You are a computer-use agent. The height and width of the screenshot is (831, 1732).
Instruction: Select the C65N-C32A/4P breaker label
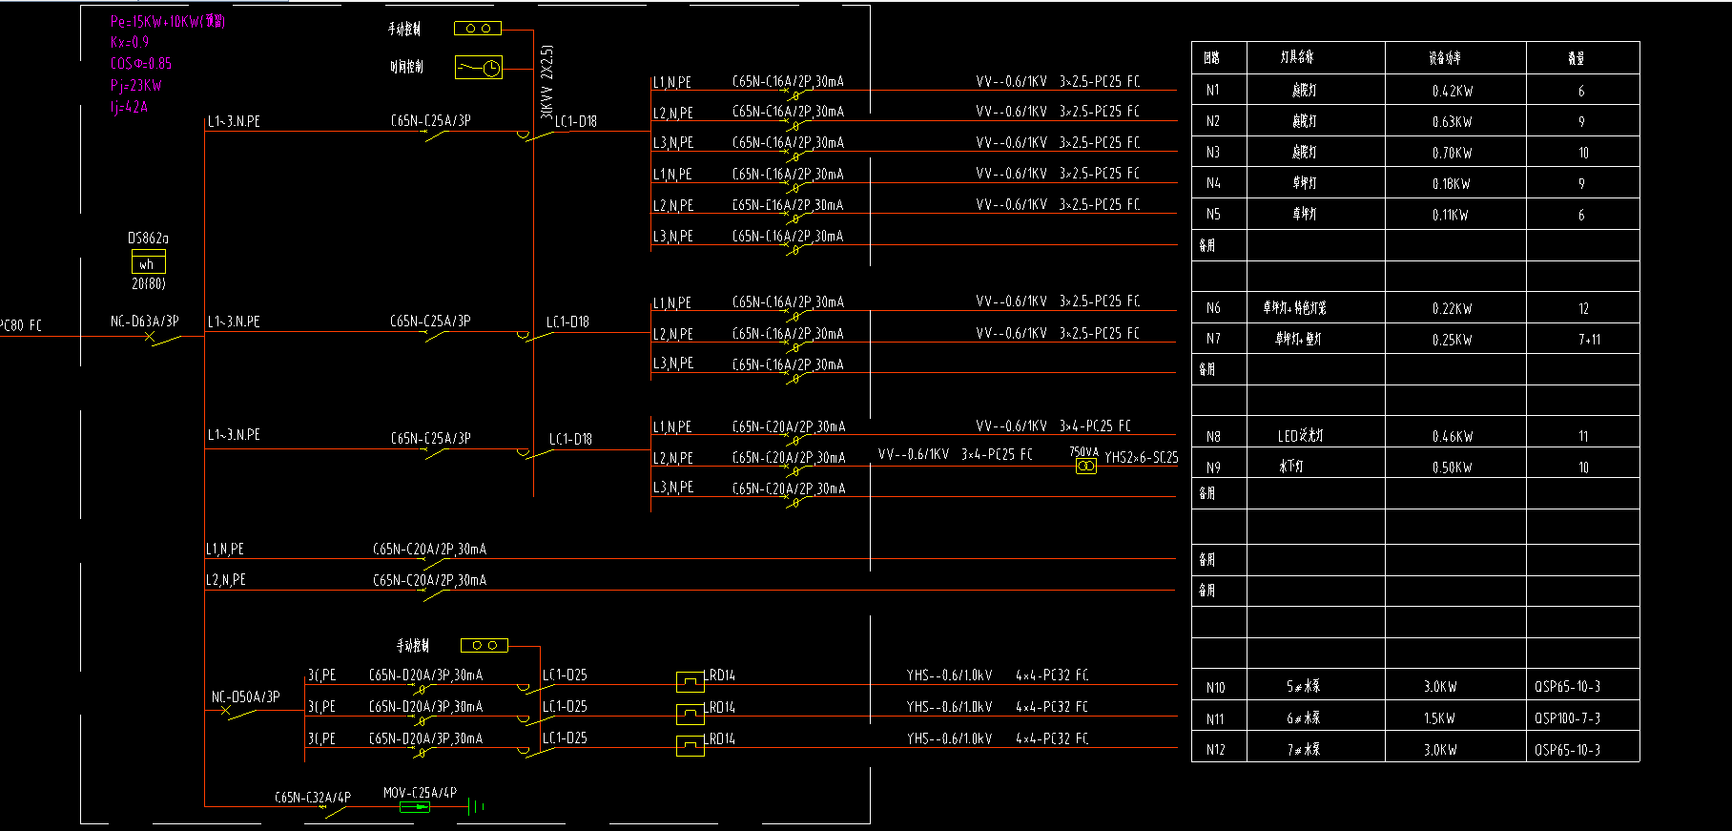tap(313, 797)
